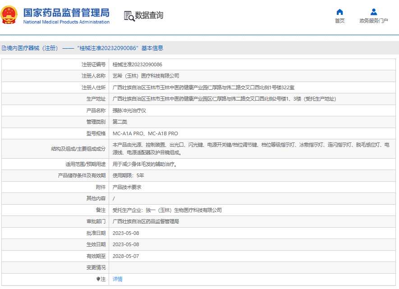This screenshot has height=289, width=399.
Task: Click the 数据查询 heading text
Action: [149, 15]
